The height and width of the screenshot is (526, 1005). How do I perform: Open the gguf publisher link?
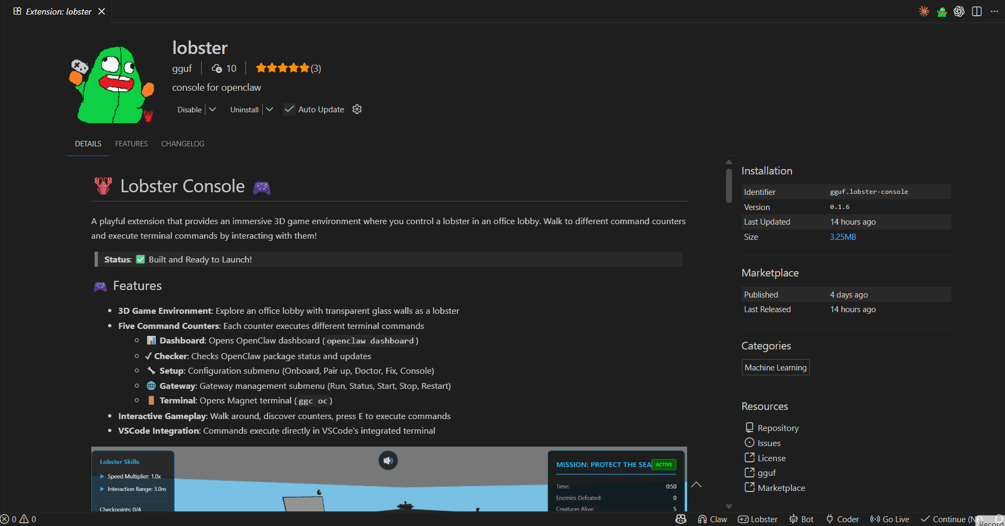[x=182, y=69]
